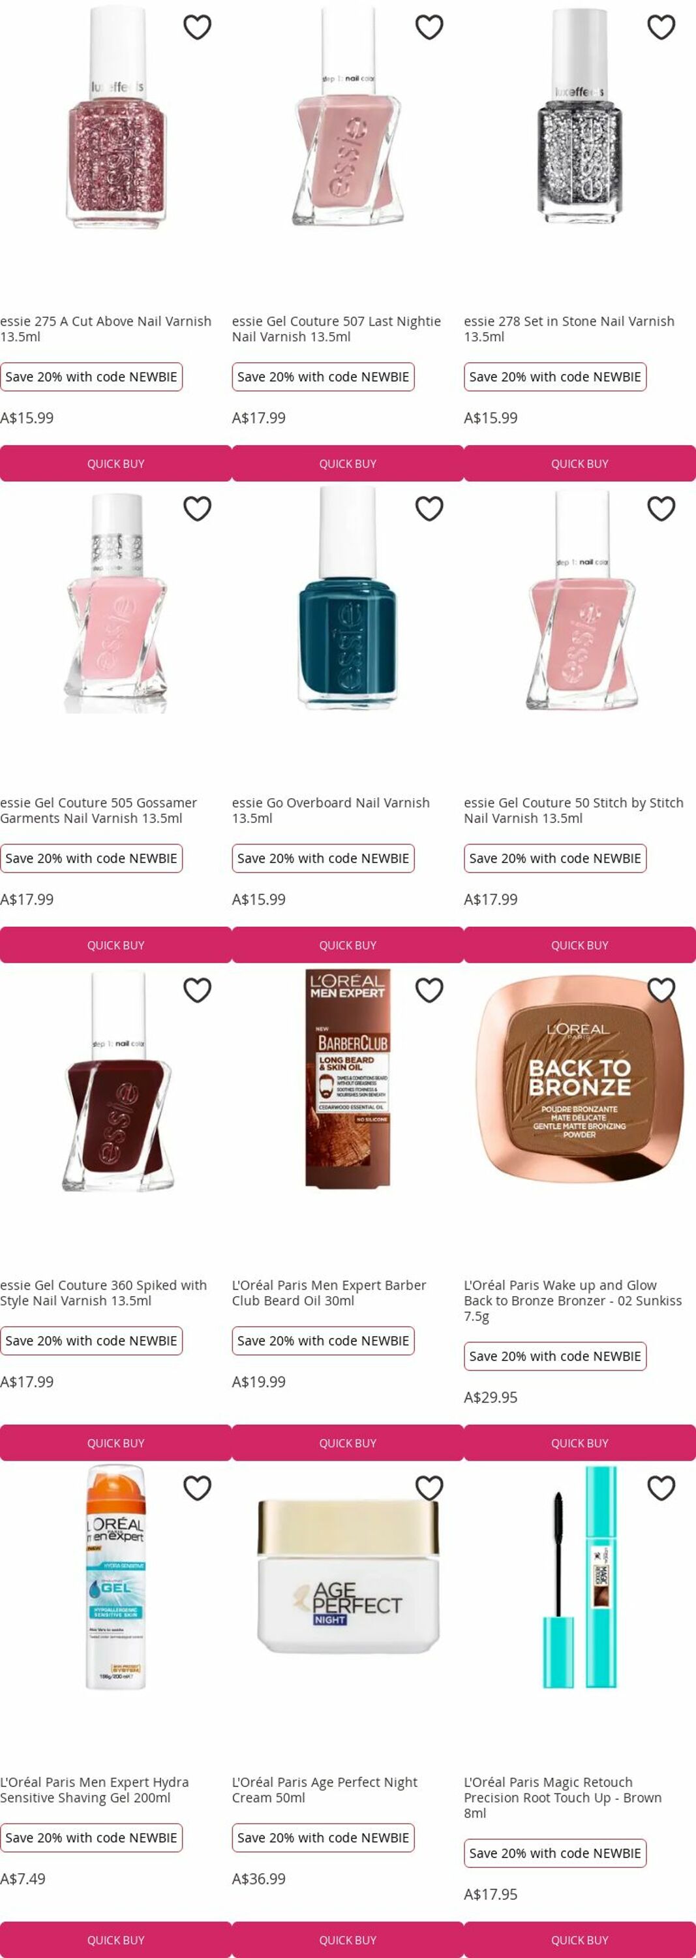
Task: Open the Barber Club Beard Oil product image
Action: [348, 1077]
